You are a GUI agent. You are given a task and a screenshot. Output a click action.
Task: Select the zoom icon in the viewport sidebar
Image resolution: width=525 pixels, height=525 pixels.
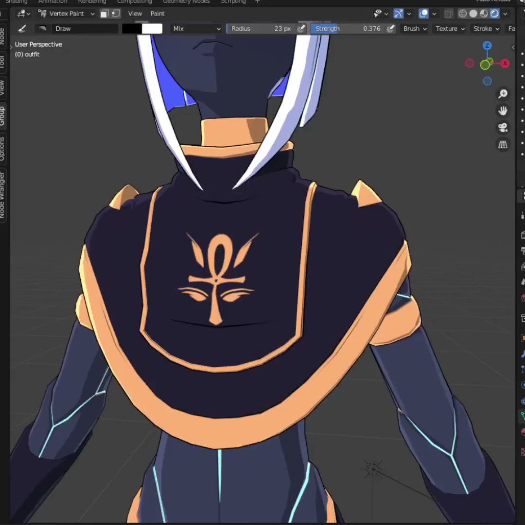[503, 94]
